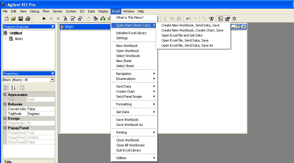Sort properties alphabetically with A-Z button
Image resolution: width=294 pixels, height=163 pixels.
coord(13,88)
